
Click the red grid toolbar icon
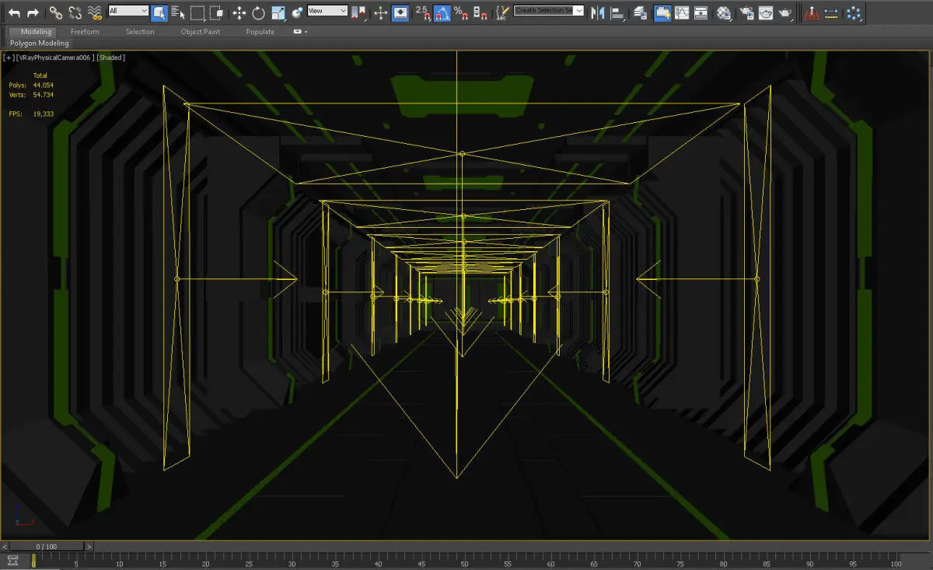coord(812,12)
